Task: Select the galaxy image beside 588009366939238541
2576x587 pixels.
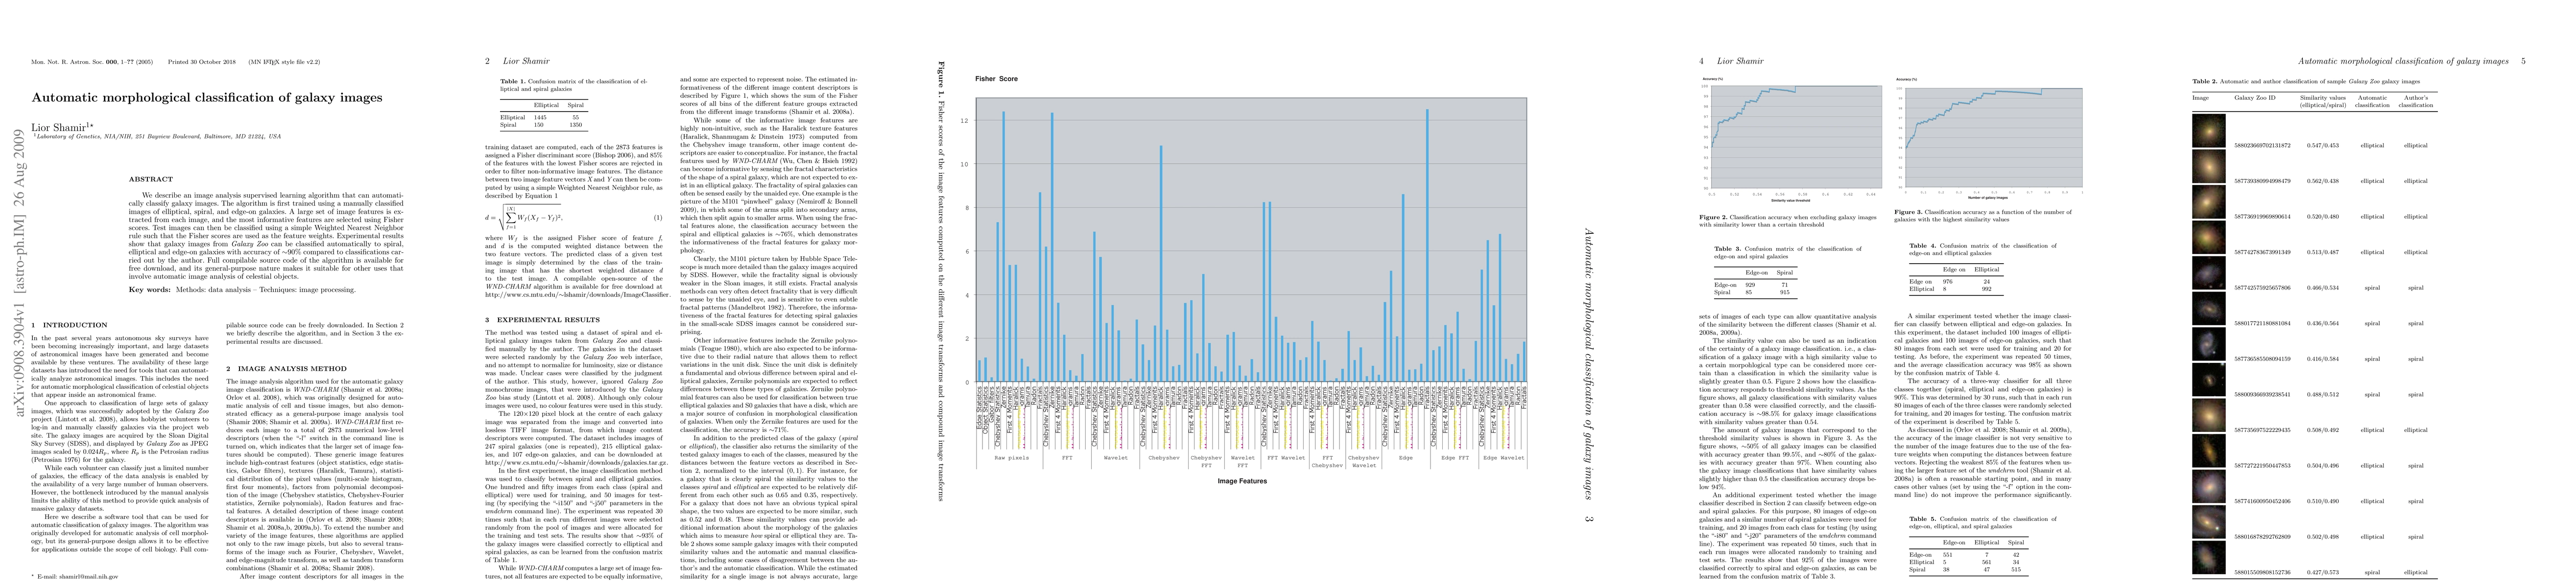Action: tap(2208, 380)
